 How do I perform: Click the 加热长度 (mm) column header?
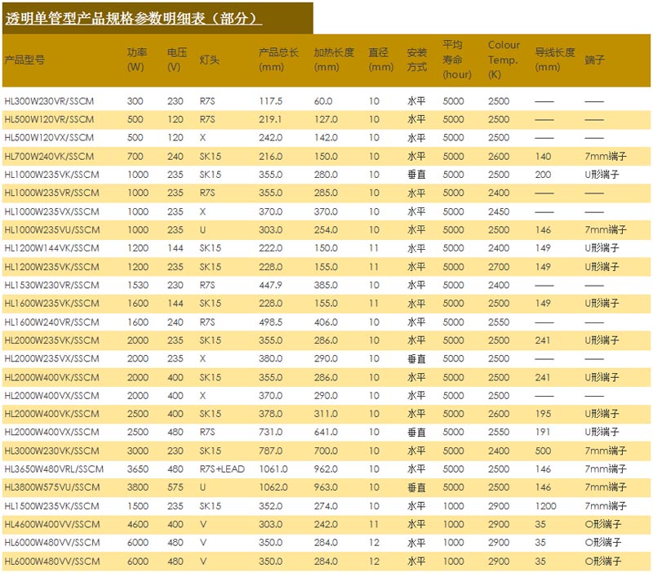pos(334,60)
